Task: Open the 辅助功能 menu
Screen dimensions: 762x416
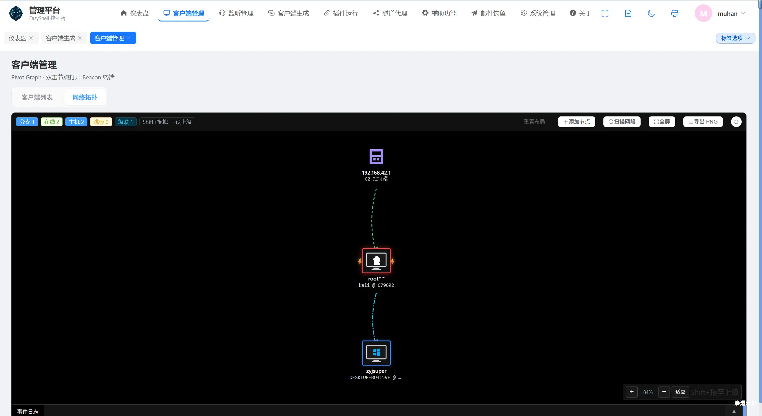Action: (439, 13)
